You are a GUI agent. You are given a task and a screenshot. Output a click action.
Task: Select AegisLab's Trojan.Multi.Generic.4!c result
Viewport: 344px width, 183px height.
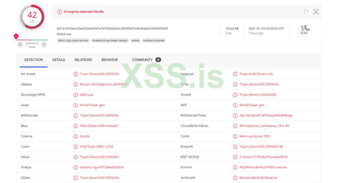point(256,74)
